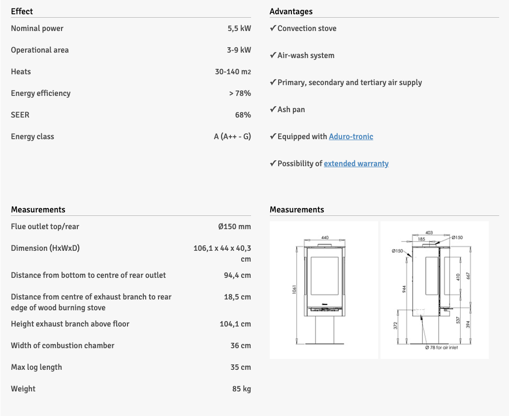Click the checkmark before Possibility of

point(273,164)
